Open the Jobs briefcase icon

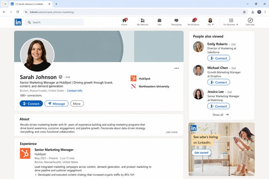click(x=159, y=22)
